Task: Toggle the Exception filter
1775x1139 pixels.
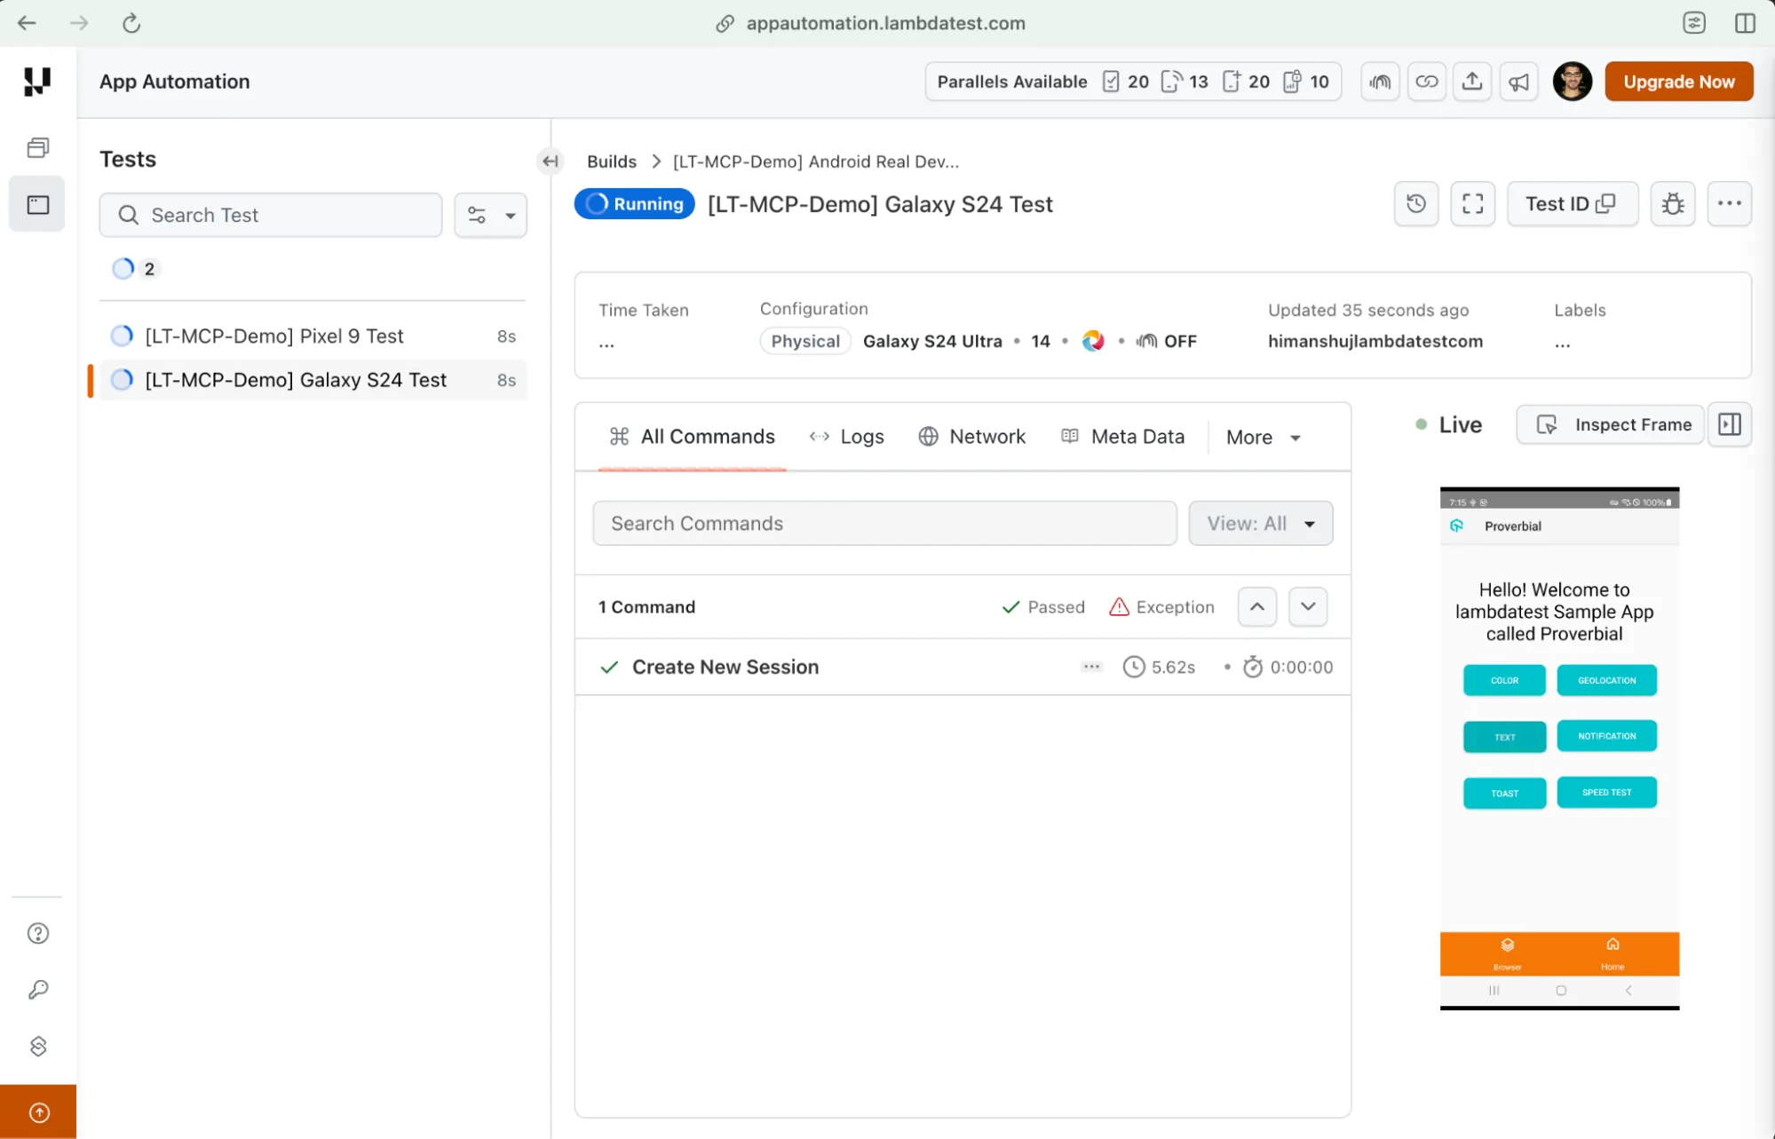Action: (1161, 607)
